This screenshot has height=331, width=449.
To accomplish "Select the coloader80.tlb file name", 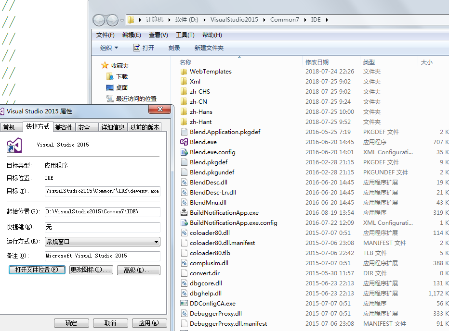I will point(210,253).
